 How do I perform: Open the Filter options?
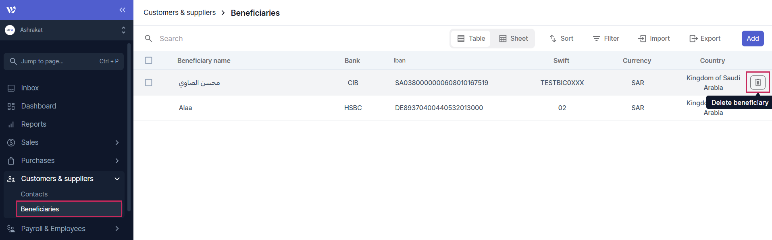click(x=606, y=39)
